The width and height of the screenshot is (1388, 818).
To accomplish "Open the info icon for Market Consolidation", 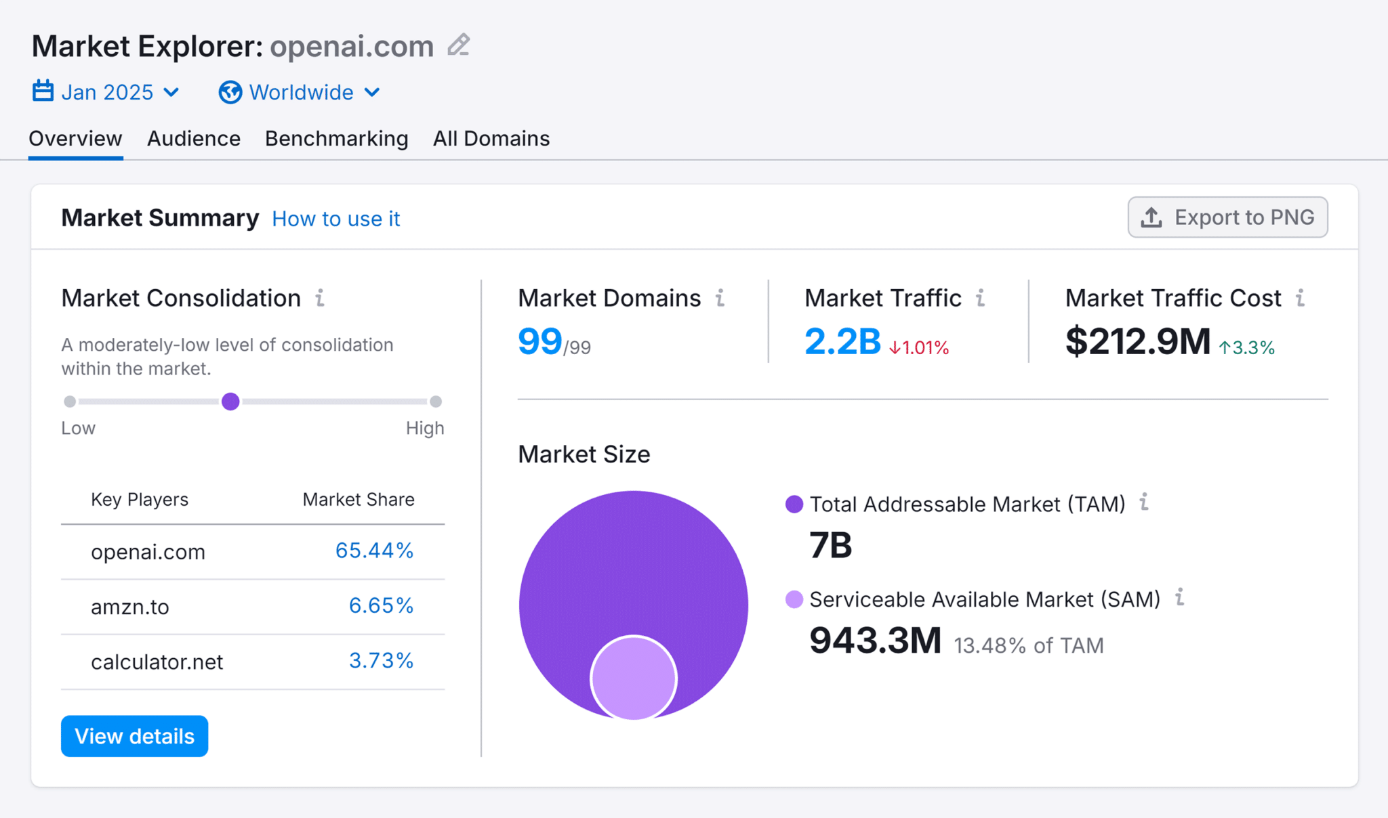I will coord(320,298).
